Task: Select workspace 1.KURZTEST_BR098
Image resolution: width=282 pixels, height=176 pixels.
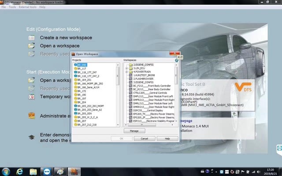Action: coord(142,75)
